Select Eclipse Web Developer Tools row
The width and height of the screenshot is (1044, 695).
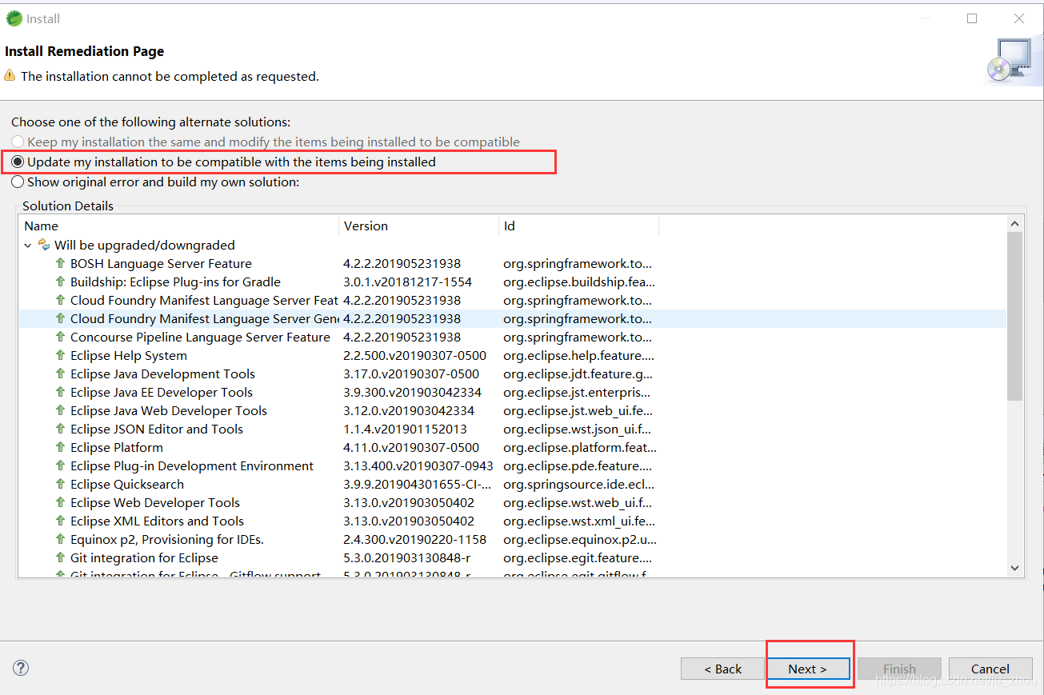(x=512, y=502)
